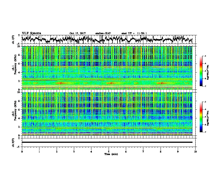Click the ch.1 "Frequency (kHz)" axis label
This screenshot has width=220, height=170.
15,65
